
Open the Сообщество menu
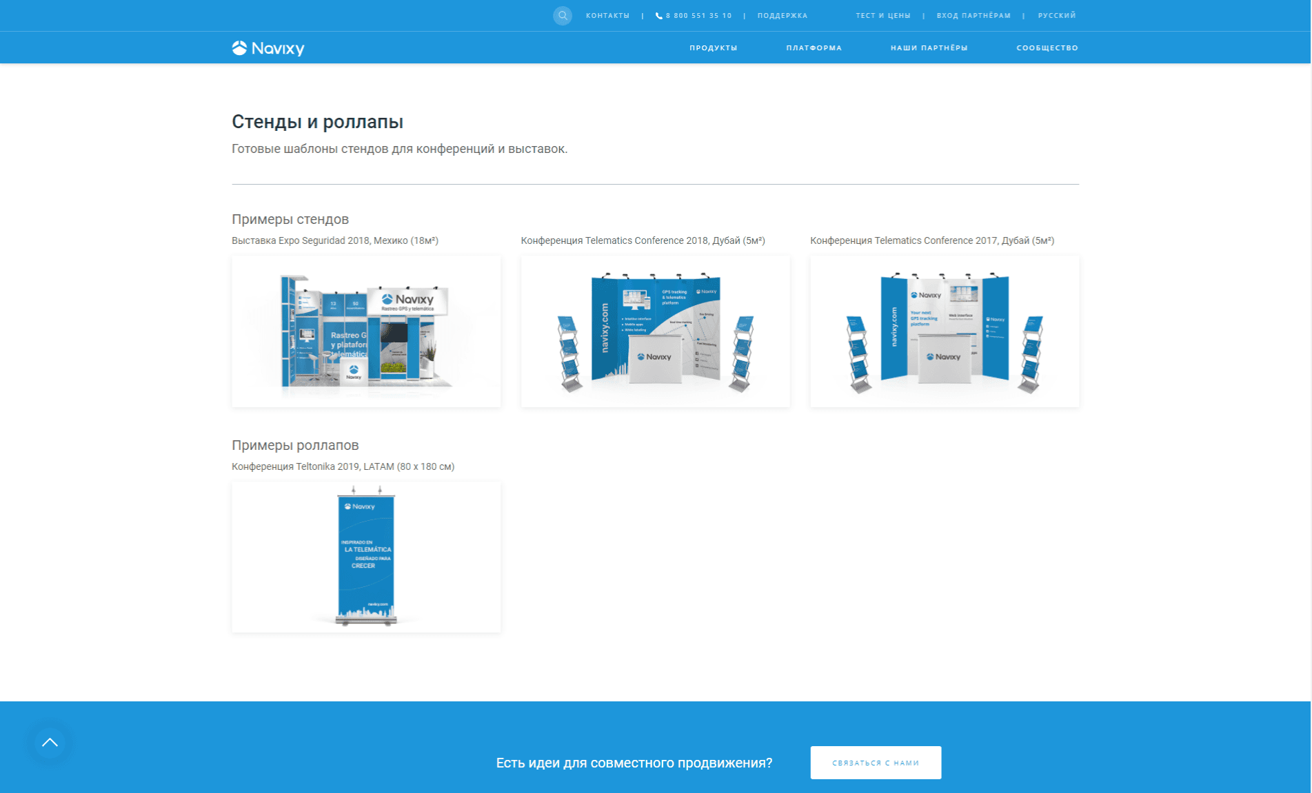point(1047,48)
